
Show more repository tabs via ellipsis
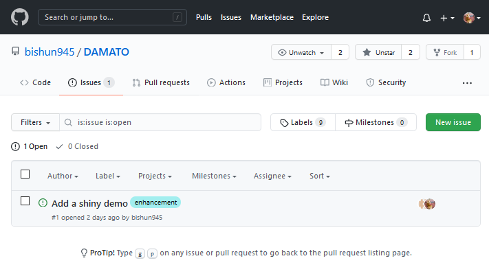[x=467, y=83]
